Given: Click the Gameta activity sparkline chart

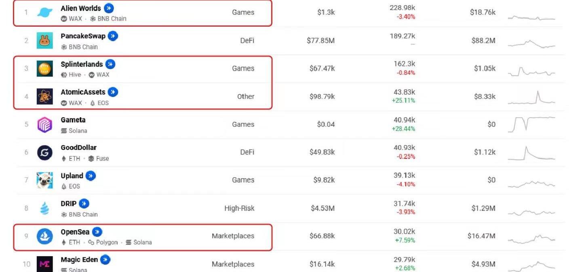Looking at the screenshot, I should tap(531, 124).
